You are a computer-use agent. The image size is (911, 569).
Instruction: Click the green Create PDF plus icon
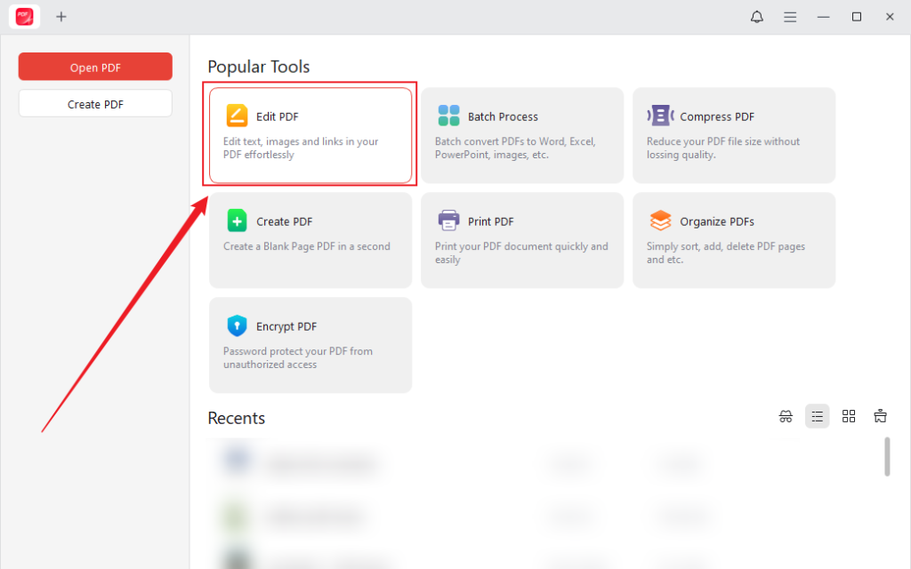(x=237, y=220)
